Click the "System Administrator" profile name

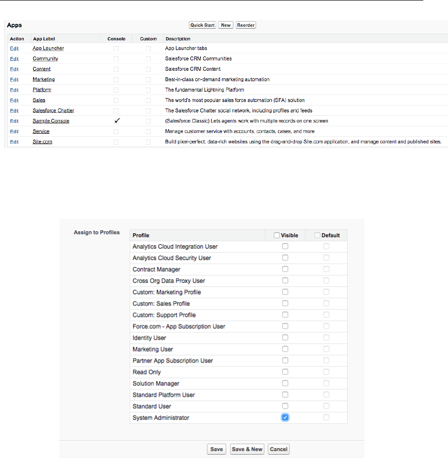coord(161,417)
